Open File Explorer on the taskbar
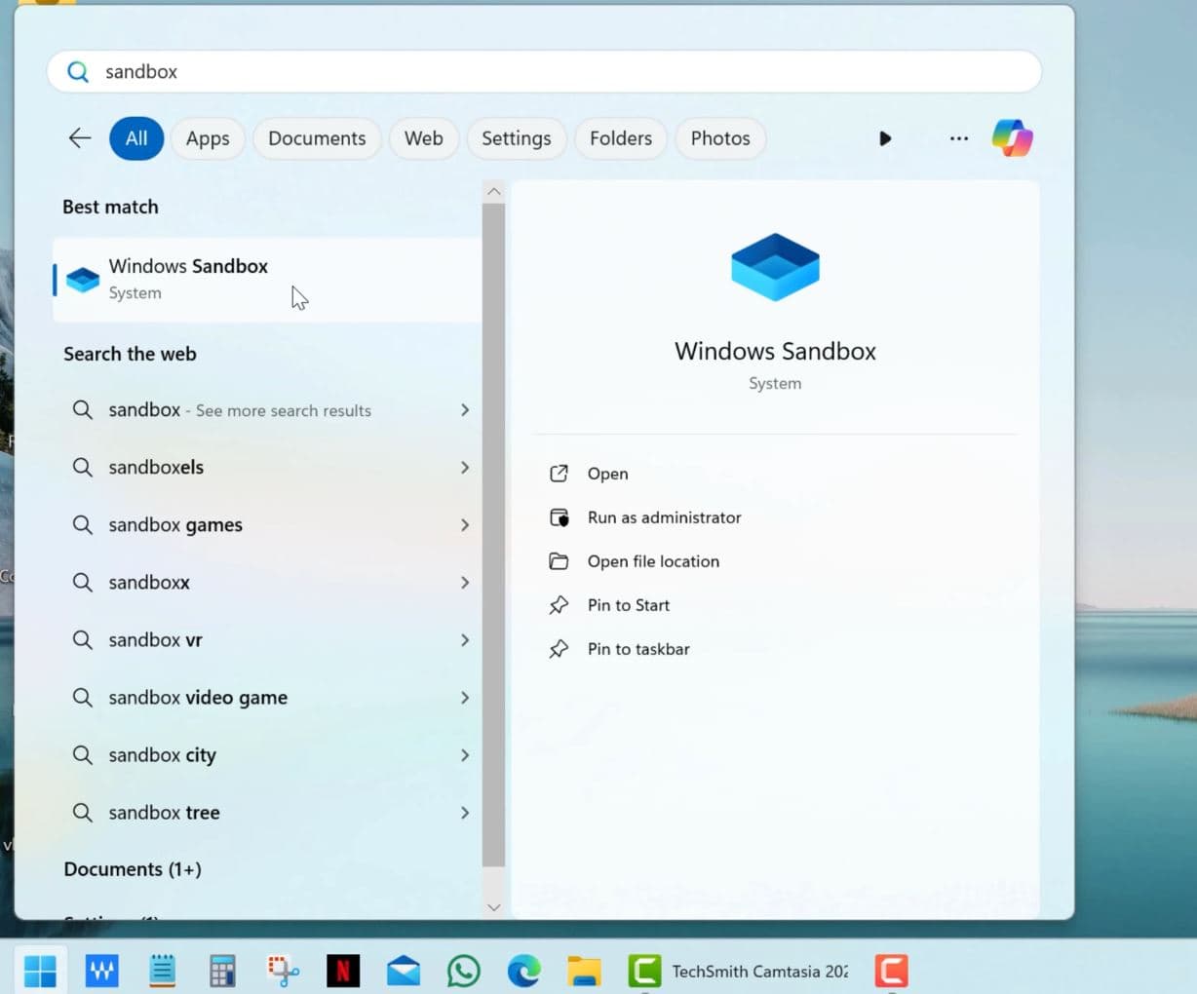The width and height of the screenshot is (1197, 994). 584,971
